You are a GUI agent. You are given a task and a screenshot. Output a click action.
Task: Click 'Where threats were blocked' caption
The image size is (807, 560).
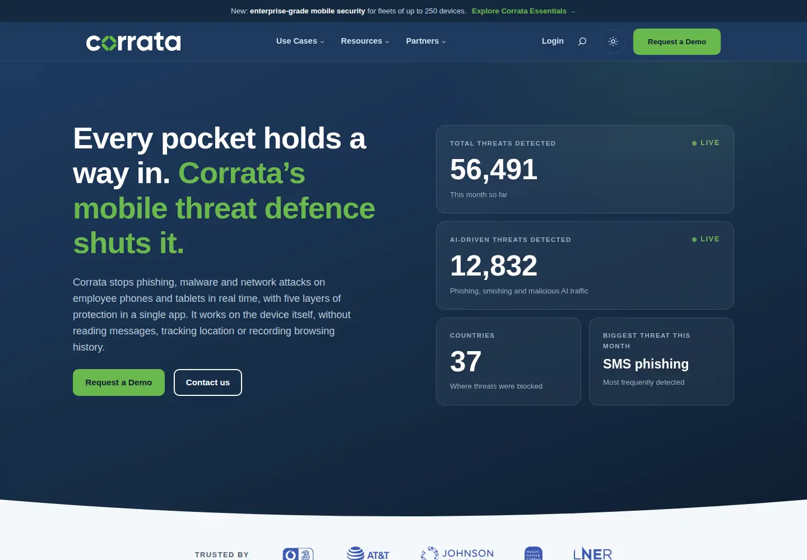(x=496, y=386)
